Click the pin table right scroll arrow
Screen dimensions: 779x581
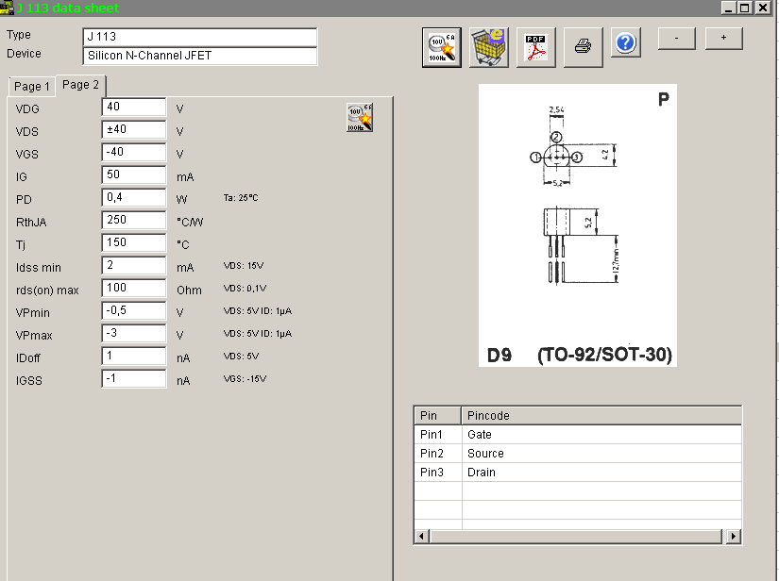[734, 537]
